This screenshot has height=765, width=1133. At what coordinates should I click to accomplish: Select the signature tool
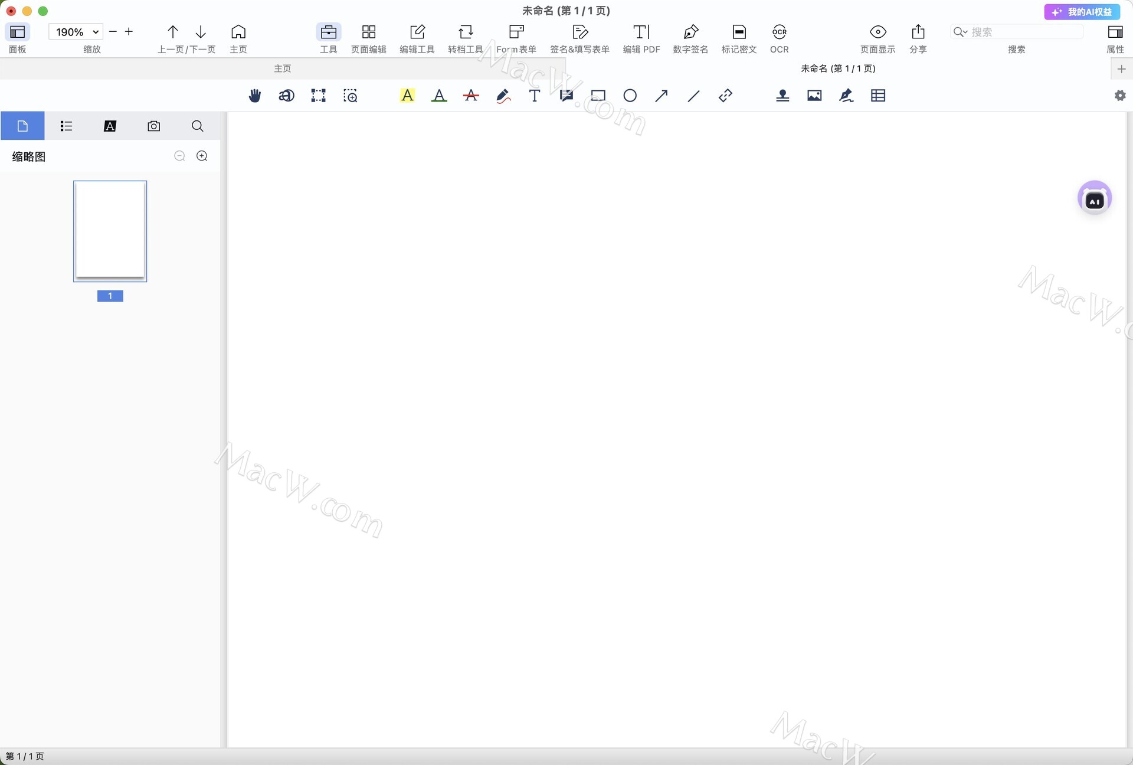click(846, 96)
